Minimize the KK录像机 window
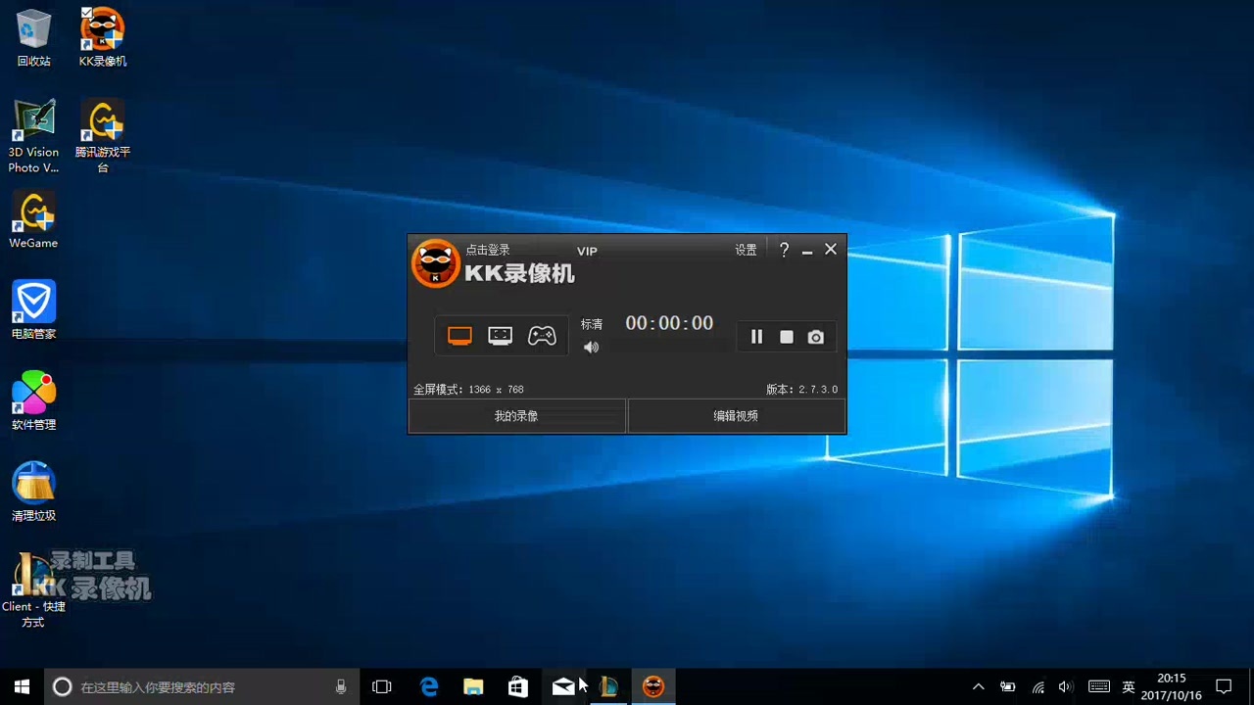 (x=807, y=251)
